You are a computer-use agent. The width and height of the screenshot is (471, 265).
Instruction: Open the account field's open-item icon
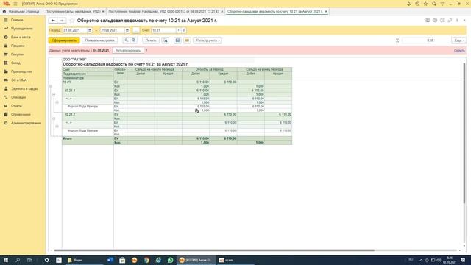click(183, 30)
